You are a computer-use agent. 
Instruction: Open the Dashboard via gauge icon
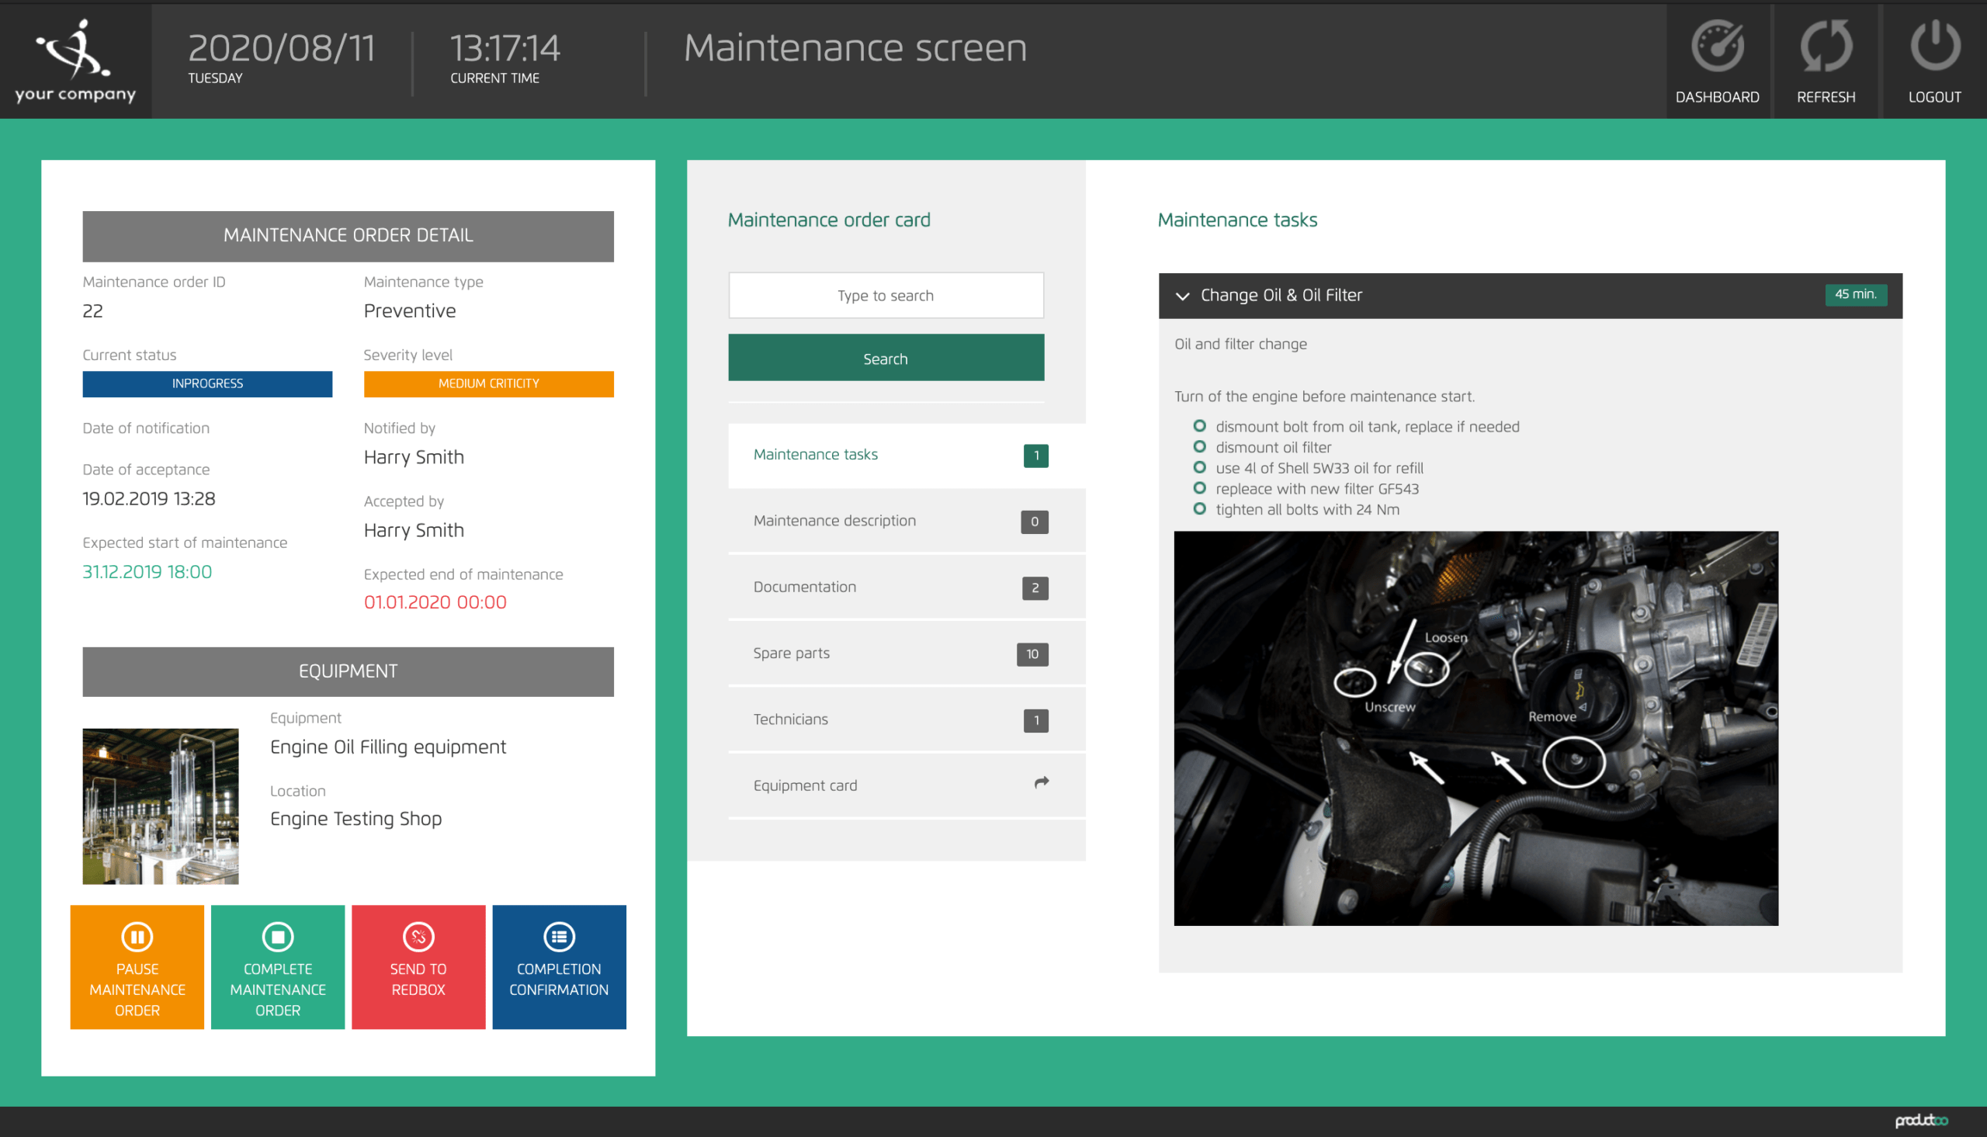point(1718,48)
